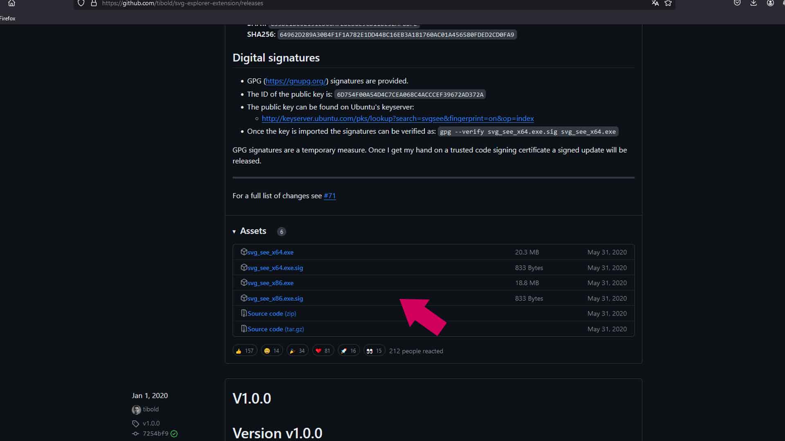Viewport: 785px width, 441px height.
Task: View site security lock icon
Action: 94,3
